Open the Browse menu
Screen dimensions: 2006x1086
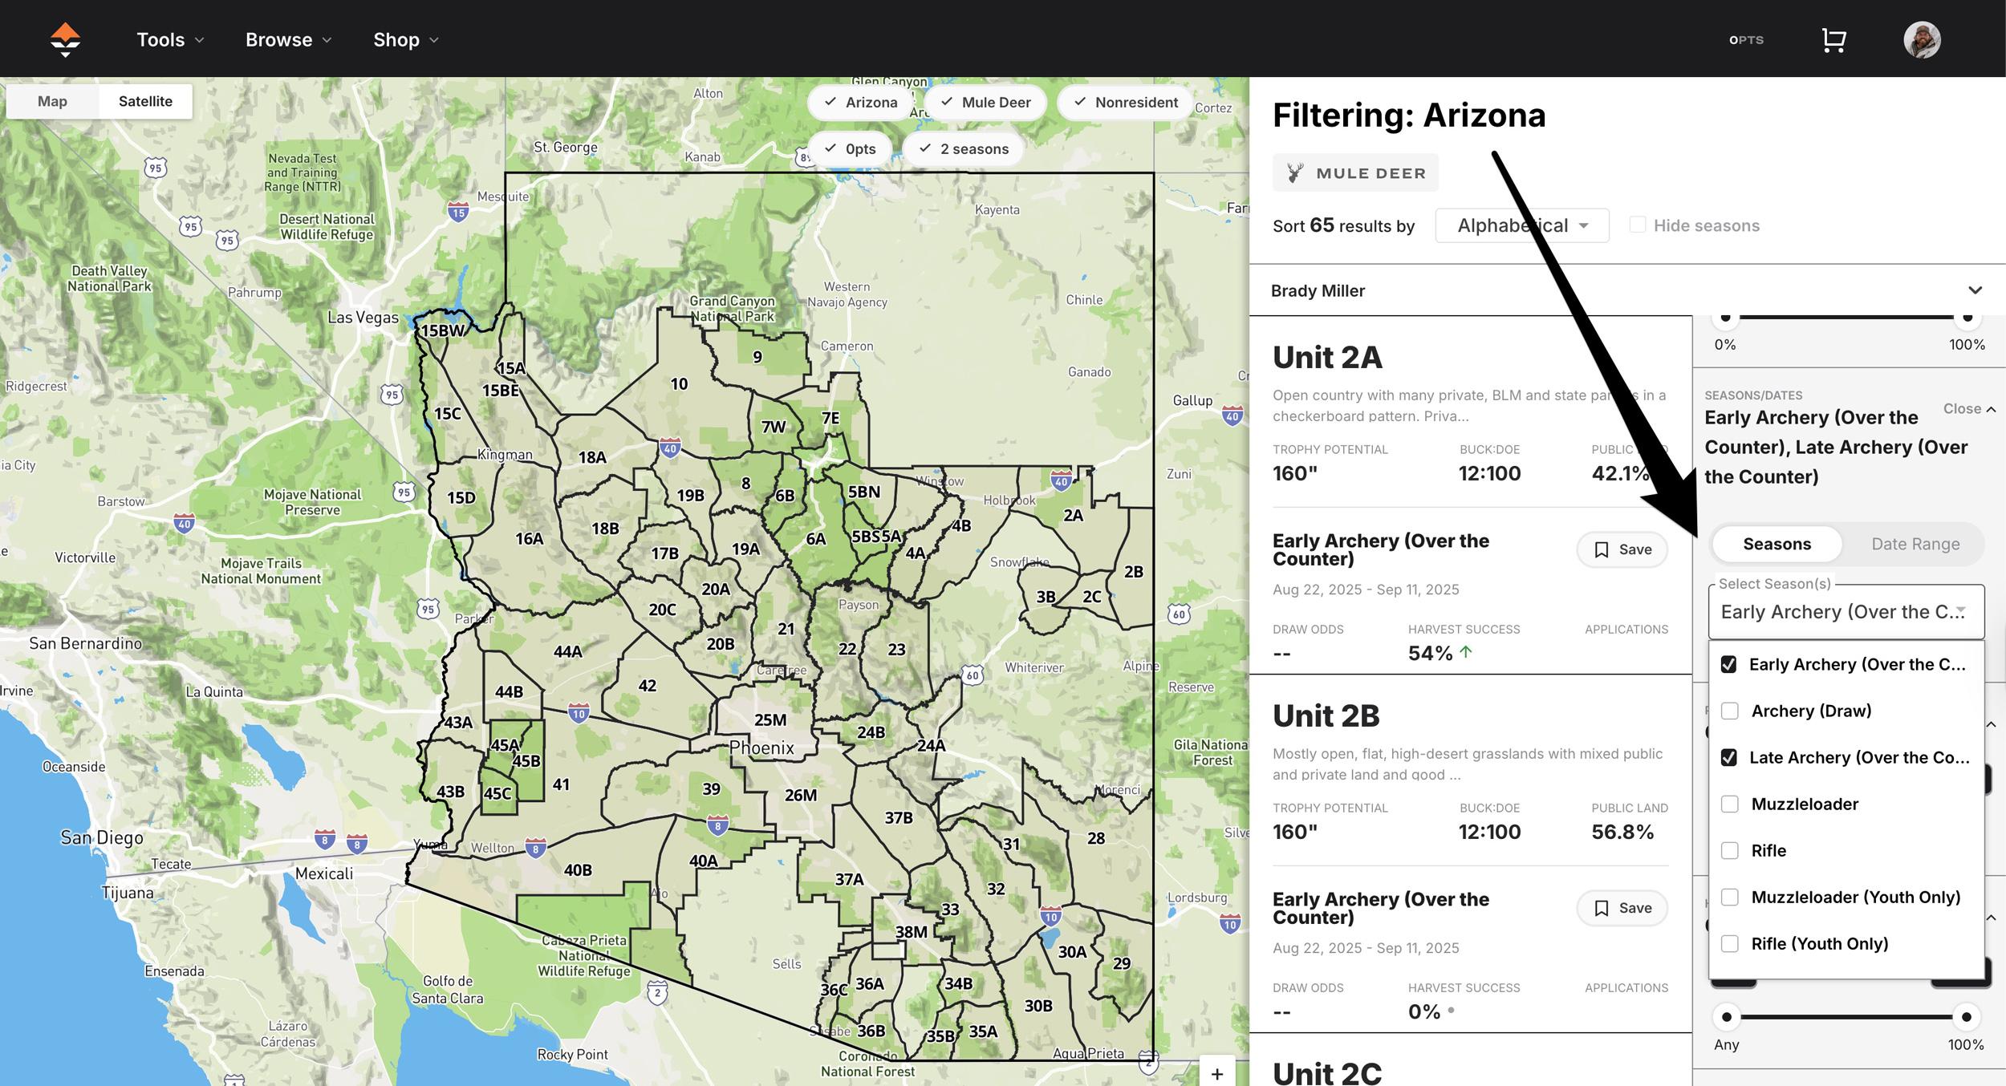(286, 38)
